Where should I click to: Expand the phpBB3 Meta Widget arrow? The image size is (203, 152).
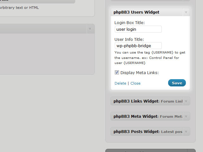tap(186, 117)
